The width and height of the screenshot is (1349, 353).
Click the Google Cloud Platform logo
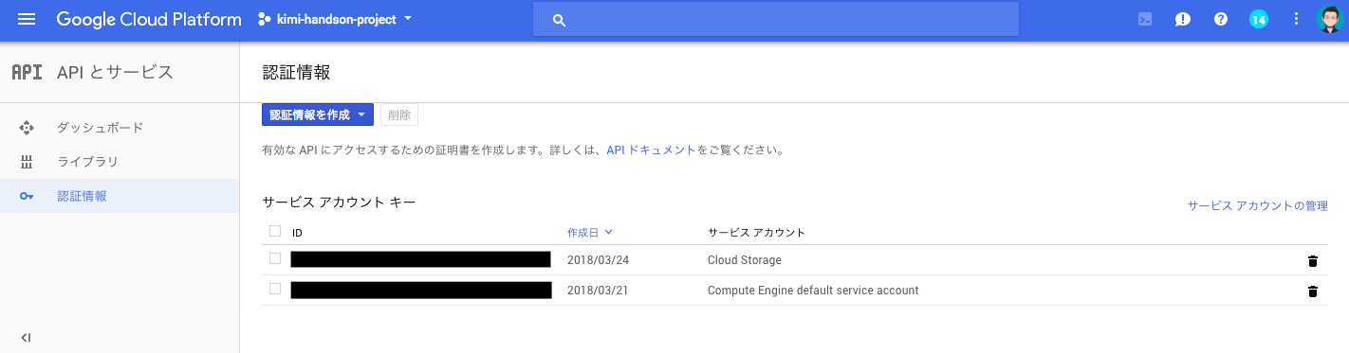click(x=149, y=19)
